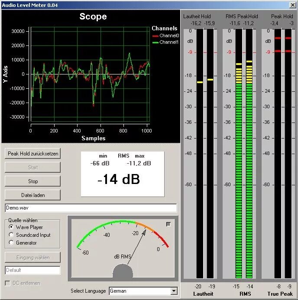Click the analog dB RMS needle gauge
The width and height of the screenshot is (298, 300).
tap(123, 248)
